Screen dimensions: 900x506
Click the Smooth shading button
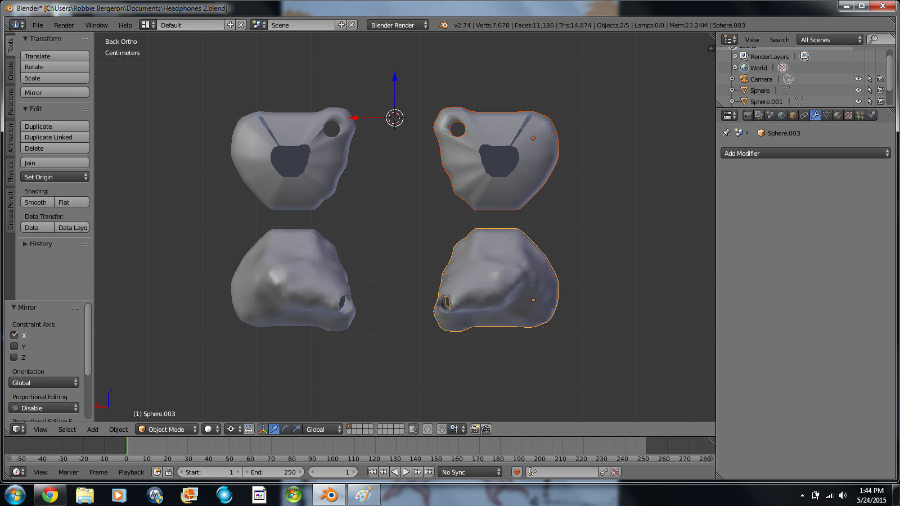point(37,202)
